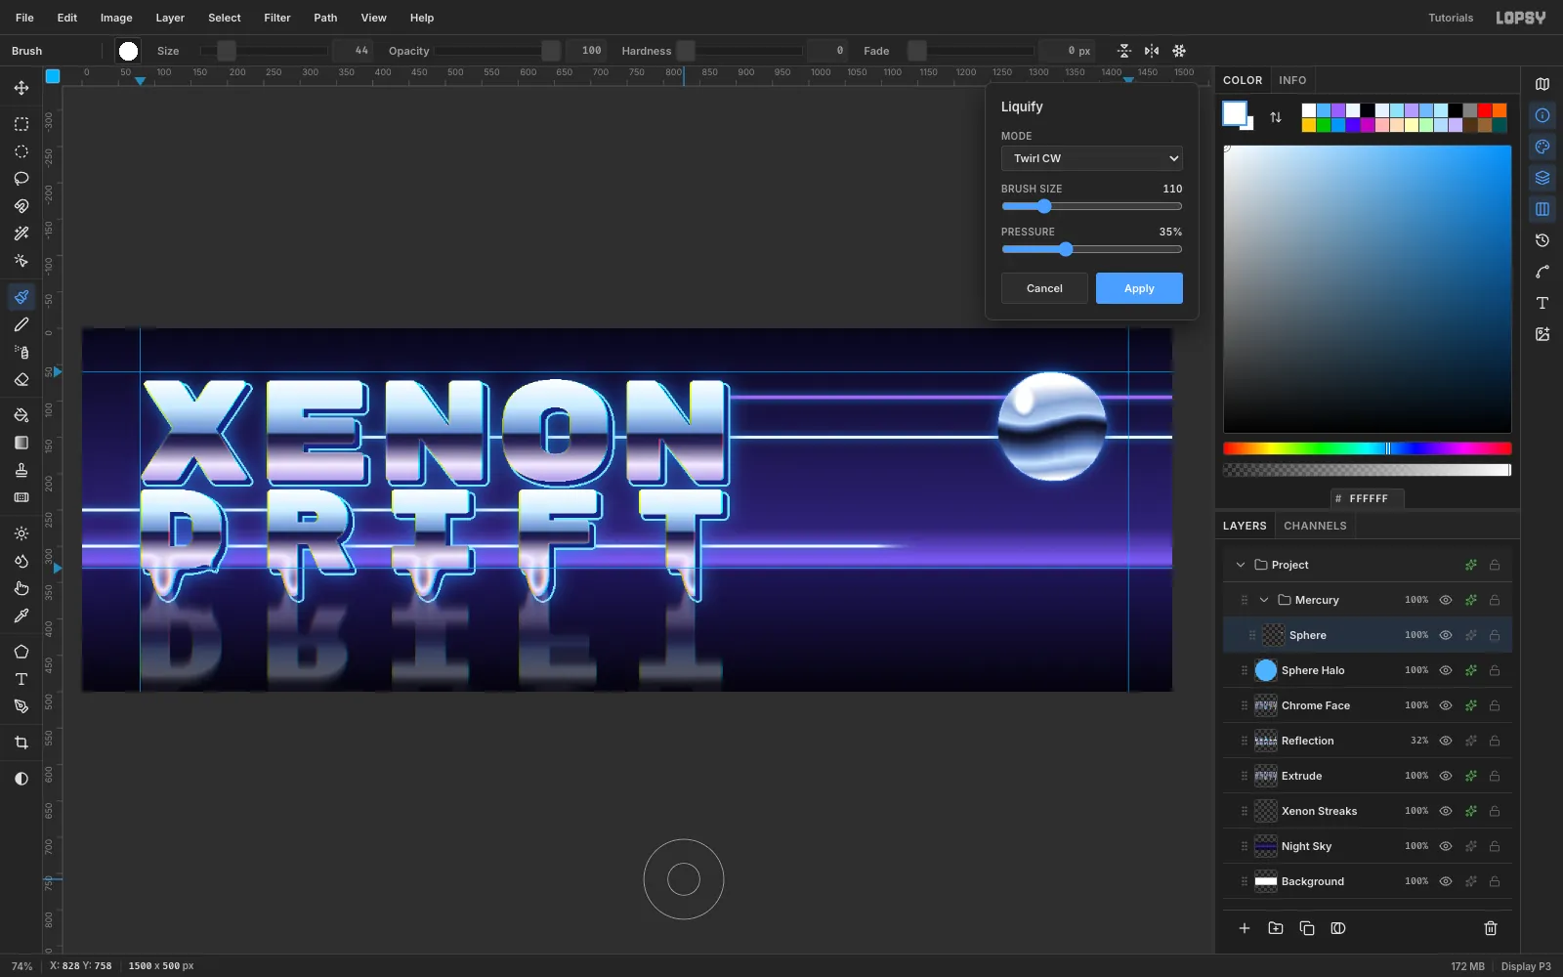Image resolution: width=1563 pixels, height=977 pixels.
Task: Toggle effects on Chrome Face layer
Action: 1470,705
